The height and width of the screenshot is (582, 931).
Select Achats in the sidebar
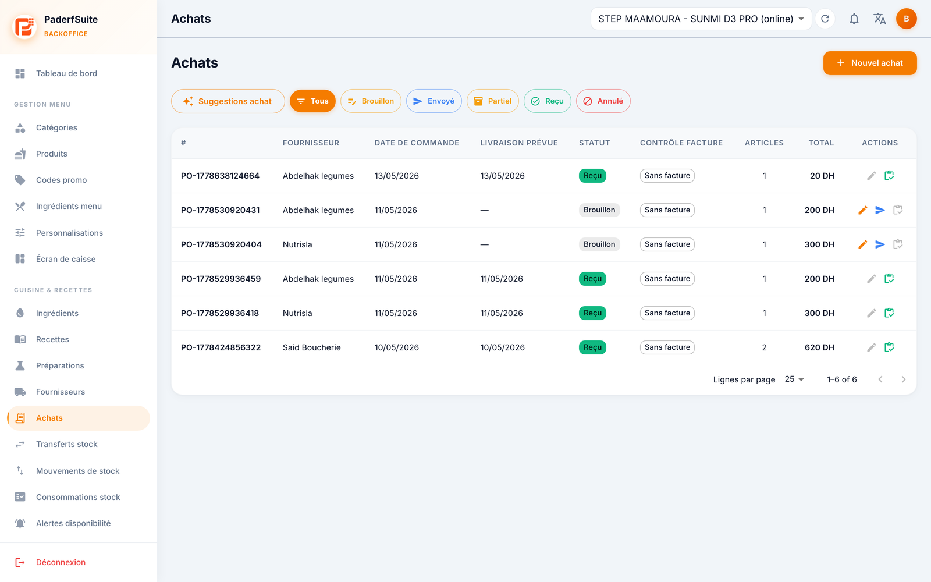click(x=79, y=418)
